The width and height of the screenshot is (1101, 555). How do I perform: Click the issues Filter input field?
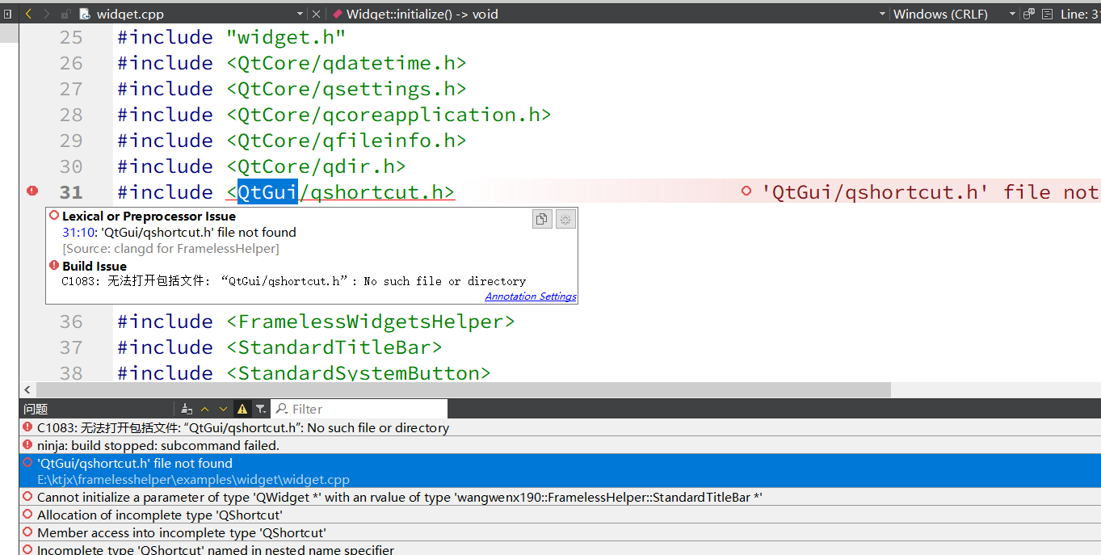(359, 409)
